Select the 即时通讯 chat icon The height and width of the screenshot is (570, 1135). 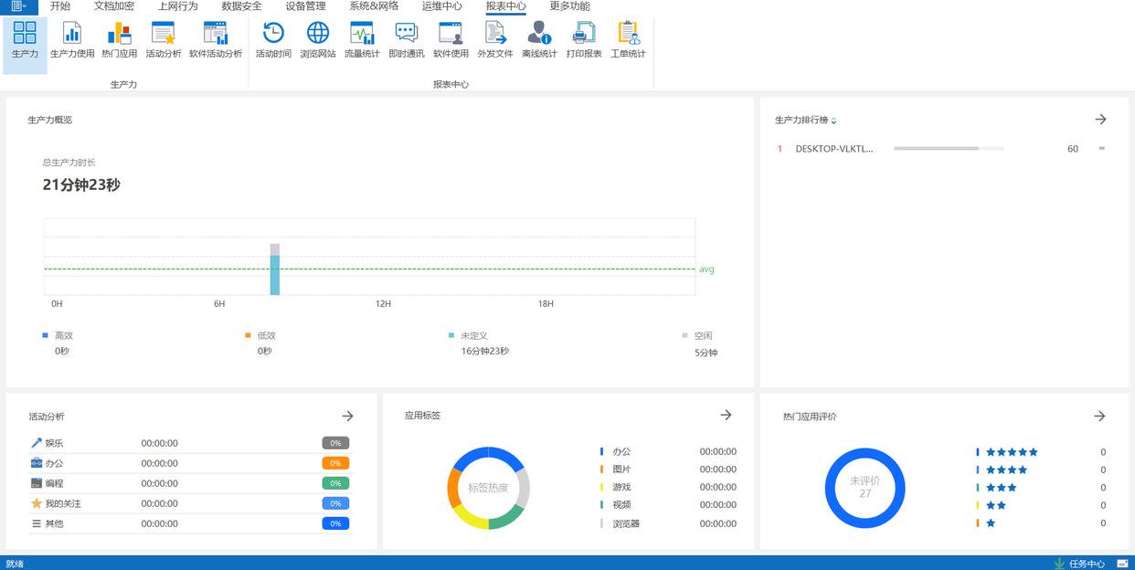point(406,40)
